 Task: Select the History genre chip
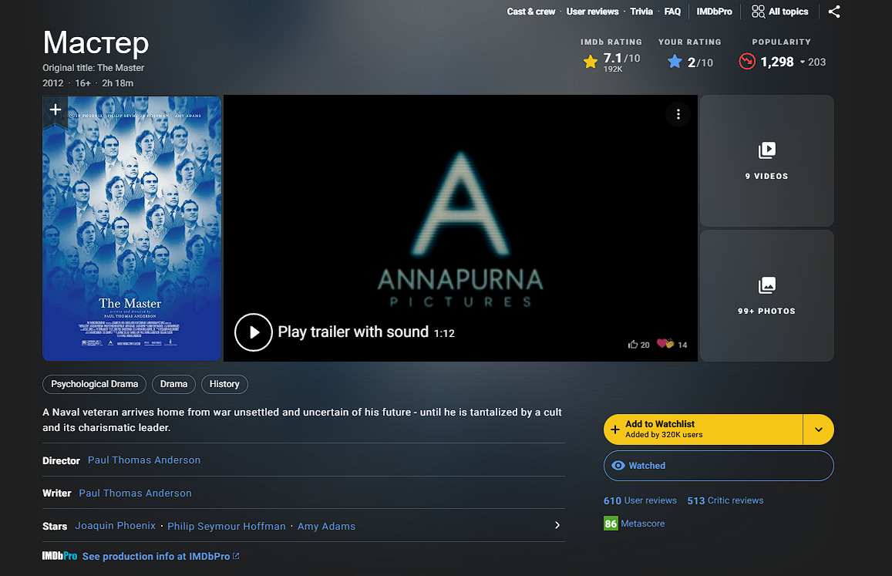224,384
